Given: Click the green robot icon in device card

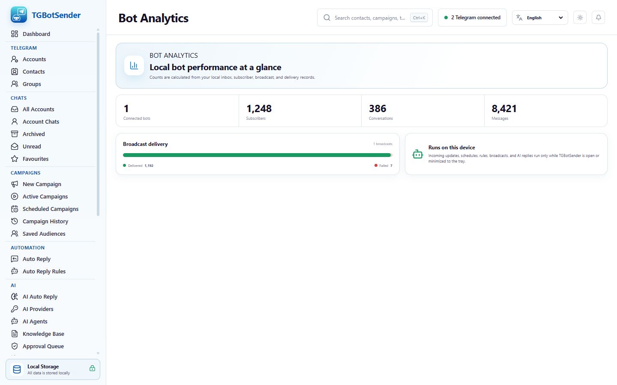Looking at the screenshot, I should tap(417, 154).
